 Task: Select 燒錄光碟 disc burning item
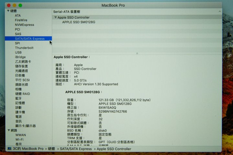tap(21, 85)
